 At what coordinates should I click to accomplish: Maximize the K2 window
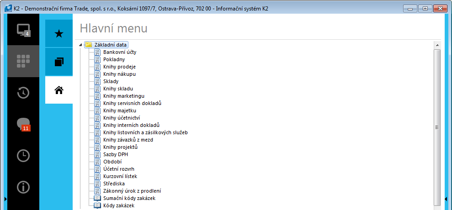pos(425,8)
